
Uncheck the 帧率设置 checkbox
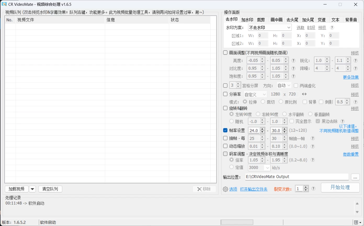225,130
